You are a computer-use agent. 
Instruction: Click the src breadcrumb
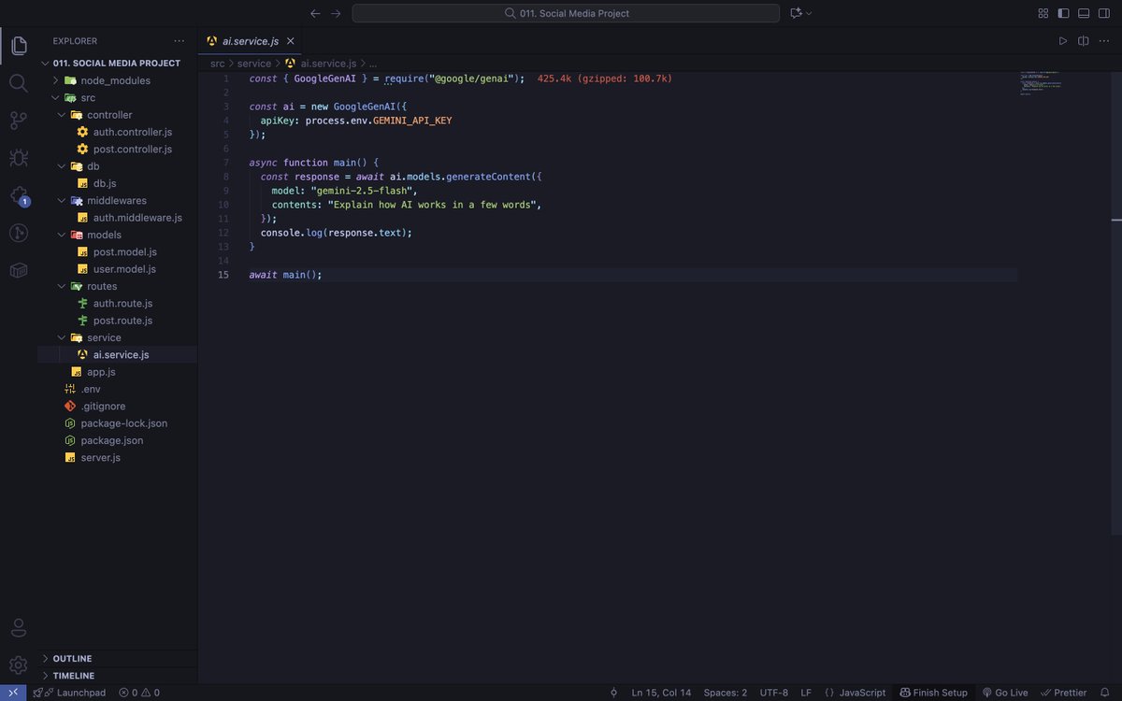(x=217, y=64)
